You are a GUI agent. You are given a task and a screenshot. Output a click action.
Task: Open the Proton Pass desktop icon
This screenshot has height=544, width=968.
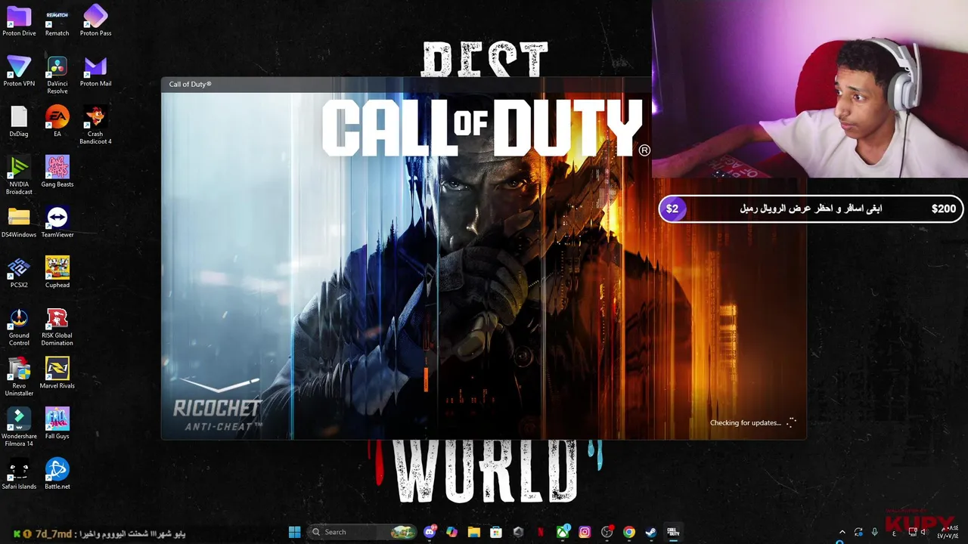(x=95, y=20)
